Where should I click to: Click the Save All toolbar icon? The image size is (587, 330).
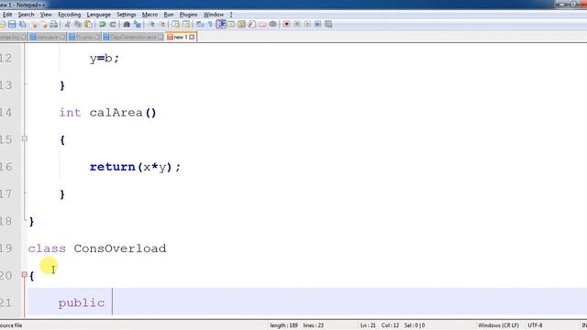tap(22, 25)
